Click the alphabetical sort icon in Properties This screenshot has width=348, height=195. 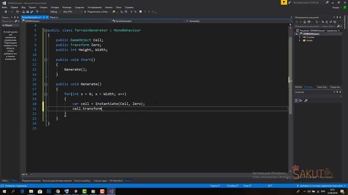301,101
